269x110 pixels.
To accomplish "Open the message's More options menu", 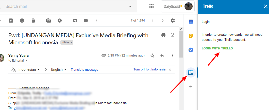I will (173, 56).
